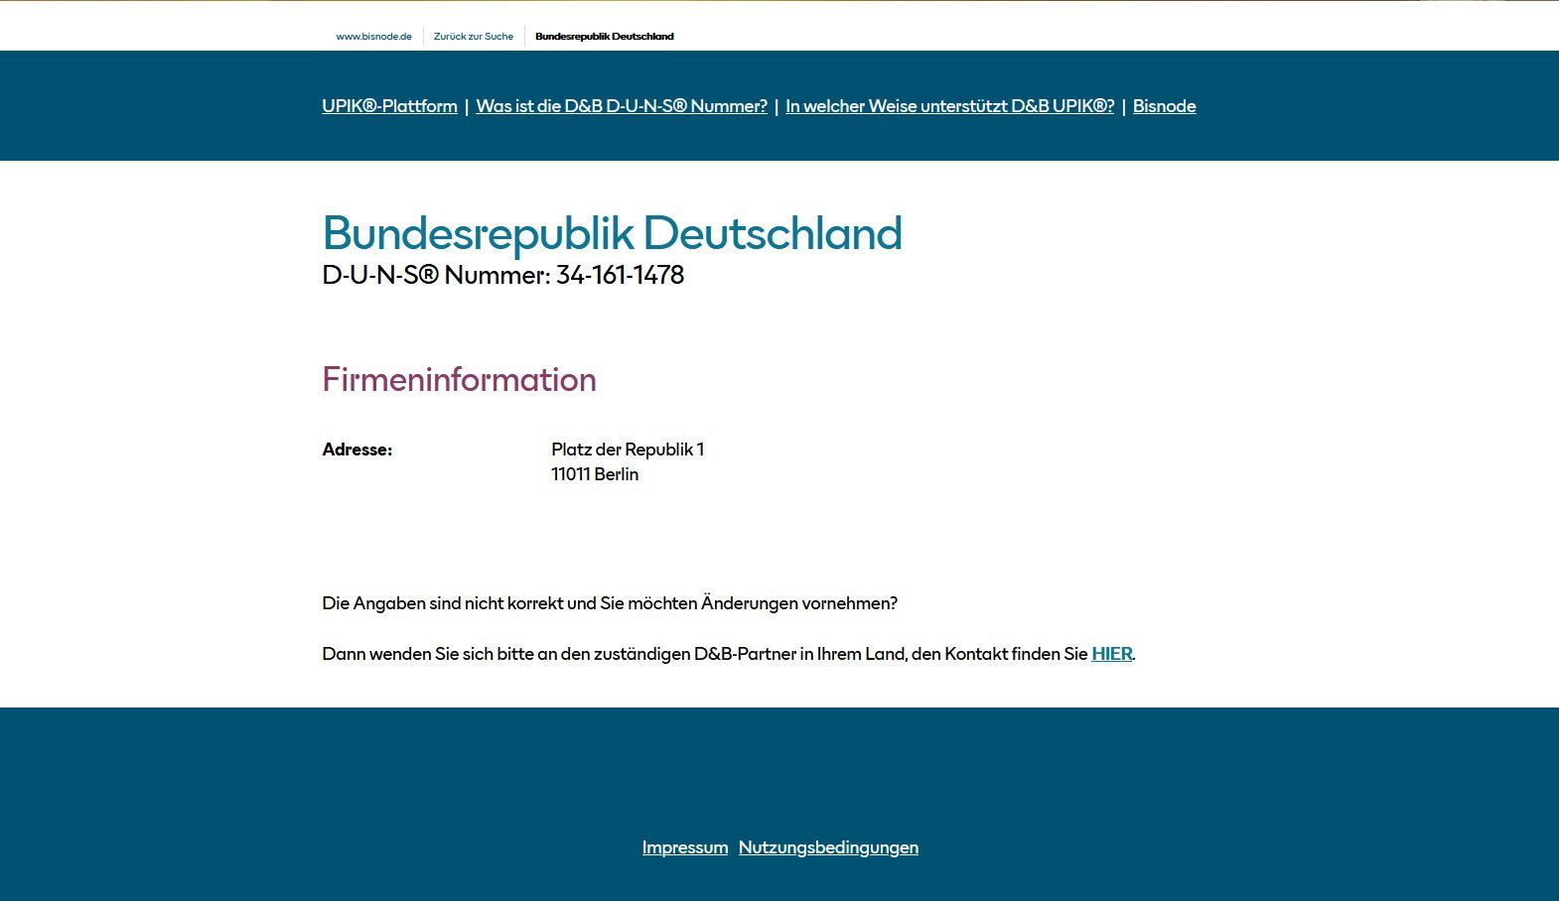
Task: Go back via Zurück zur Suche
Action: tap(474, 37)
